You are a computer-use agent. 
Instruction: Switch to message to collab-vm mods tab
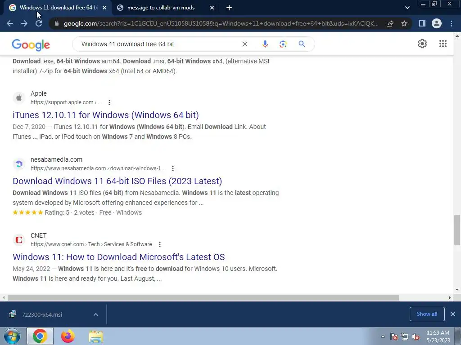point(166,8)
